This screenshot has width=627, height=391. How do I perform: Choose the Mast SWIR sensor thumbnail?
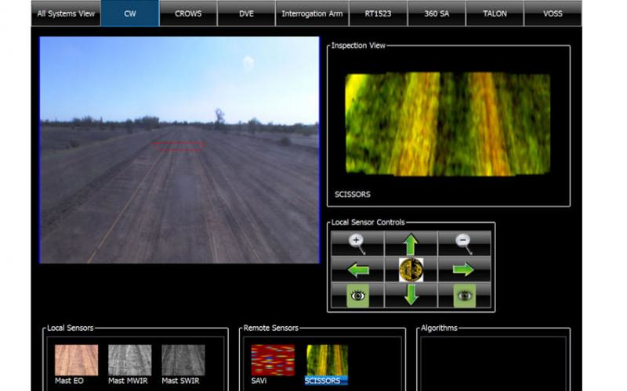(x=183, y=360)
